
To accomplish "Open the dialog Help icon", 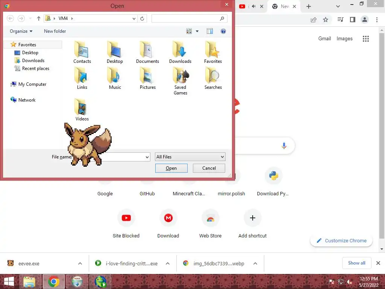I will click(x=223, y=31).
